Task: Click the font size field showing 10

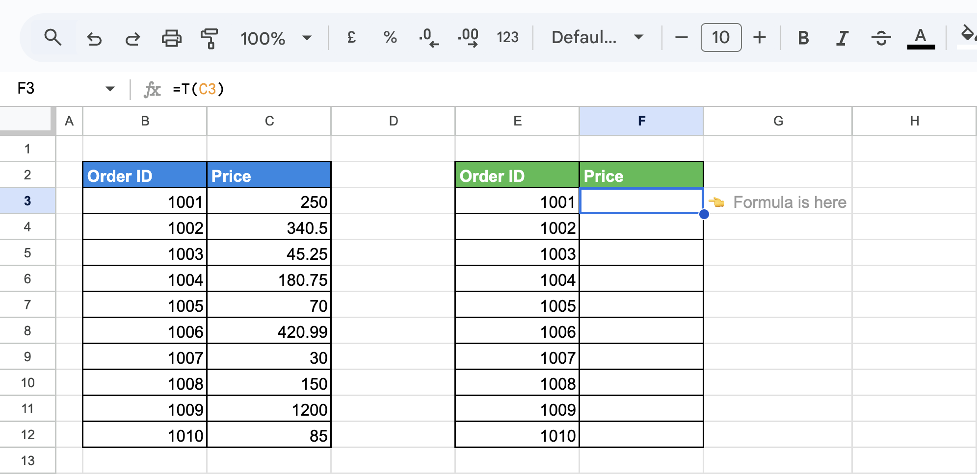Action: [x=721, y=37]
